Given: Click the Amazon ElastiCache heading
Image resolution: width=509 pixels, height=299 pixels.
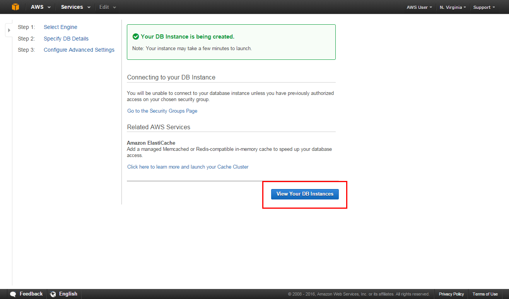Looking at the screenshot, I should tap(151, 143).
